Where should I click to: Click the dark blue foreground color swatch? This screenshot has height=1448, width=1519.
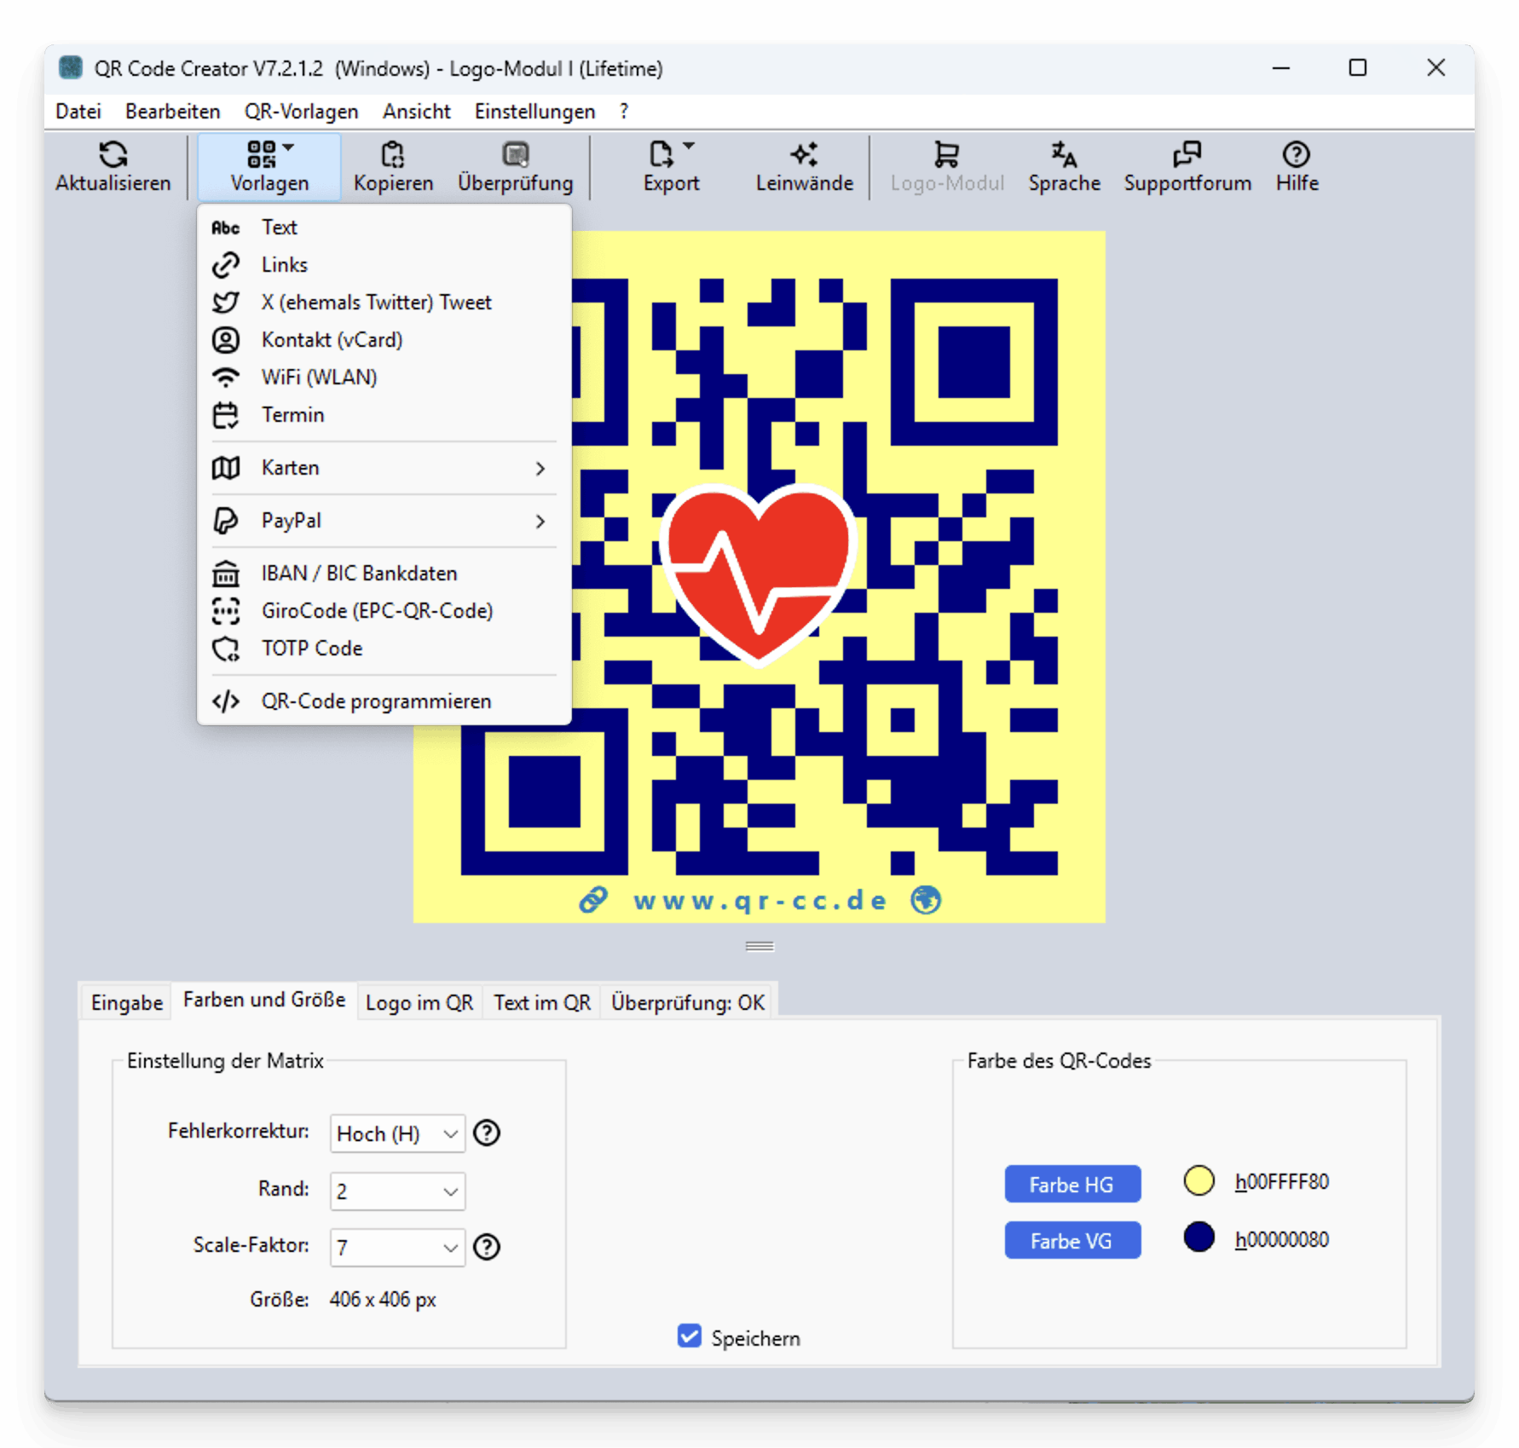1198,1237
